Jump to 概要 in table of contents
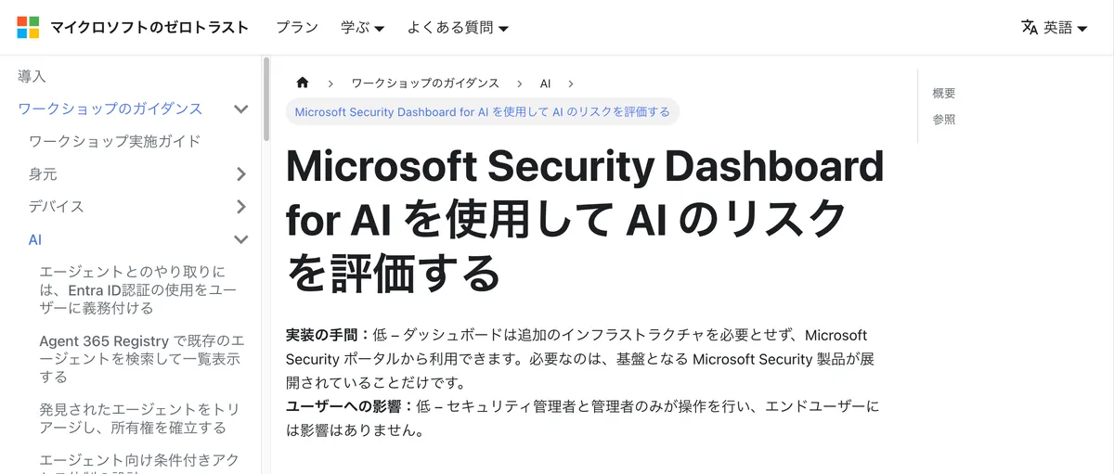The image size is (1114, 474). pyautogui.click(x=944, y=94)
